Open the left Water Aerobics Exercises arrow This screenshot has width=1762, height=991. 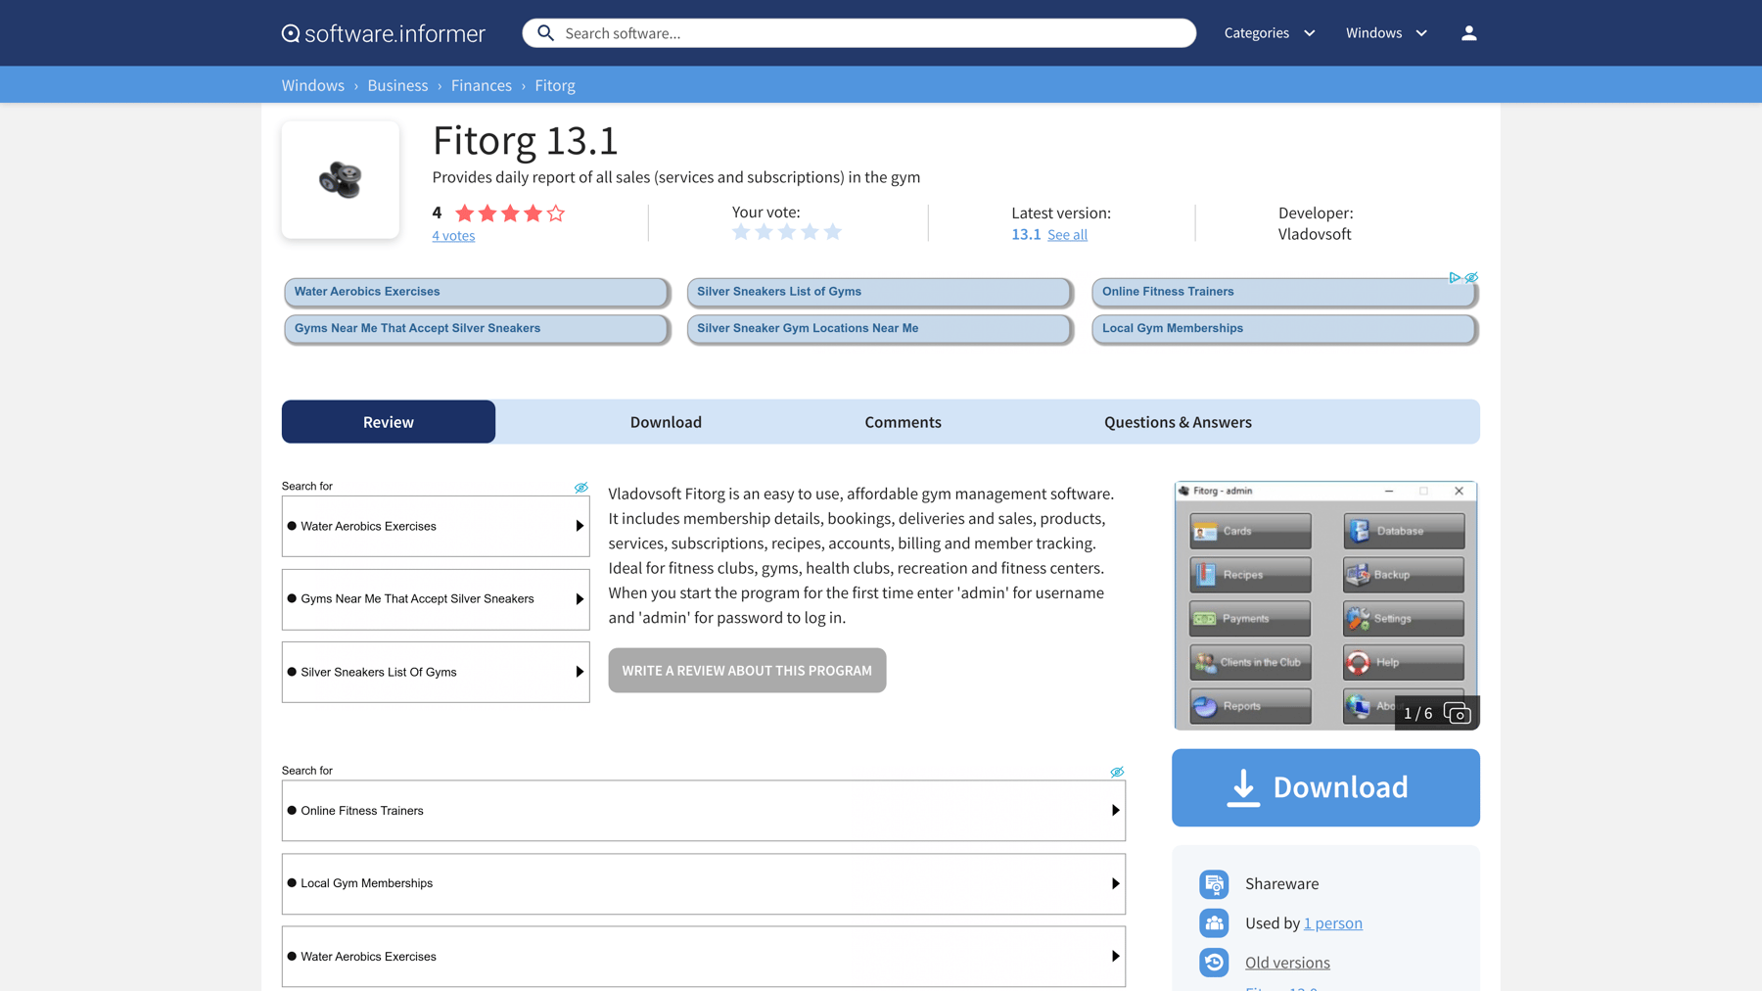(580, 526)
